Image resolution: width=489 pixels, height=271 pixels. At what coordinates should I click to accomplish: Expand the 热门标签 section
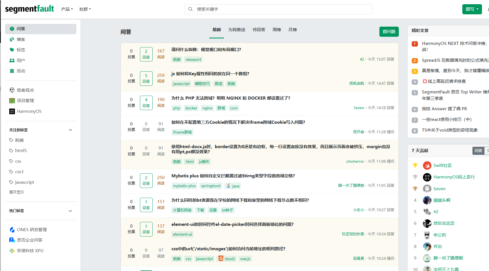71,211
